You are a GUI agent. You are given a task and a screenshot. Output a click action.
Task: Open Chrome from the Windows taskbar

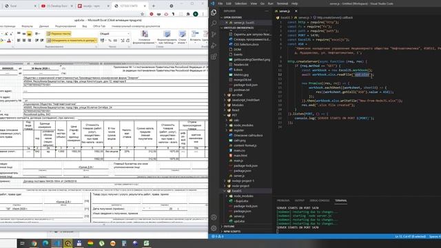pos(34,243)
